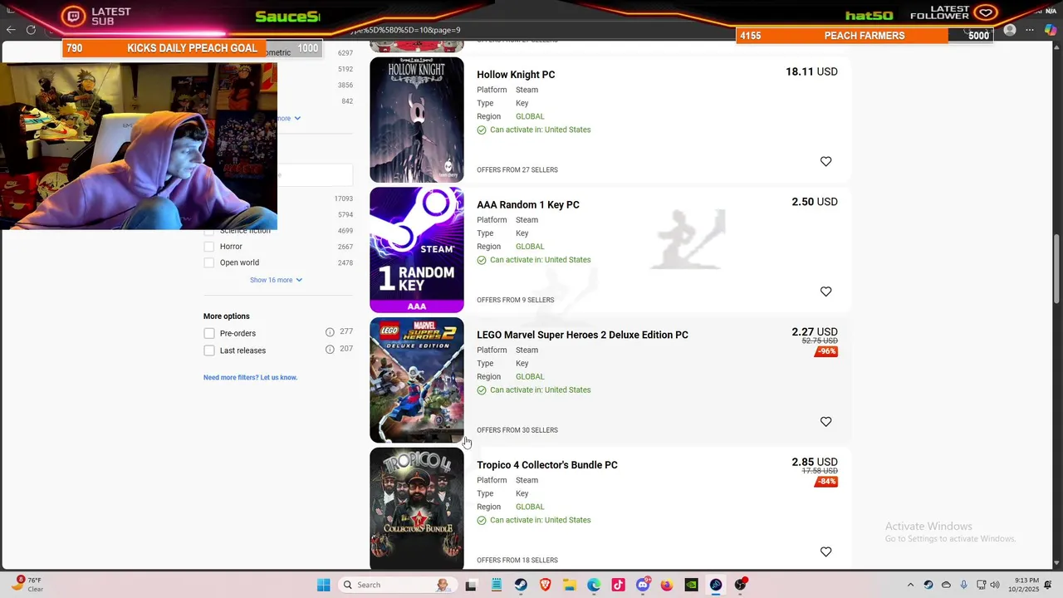Open the cloud sync tray icon

[x=946, y=585]
